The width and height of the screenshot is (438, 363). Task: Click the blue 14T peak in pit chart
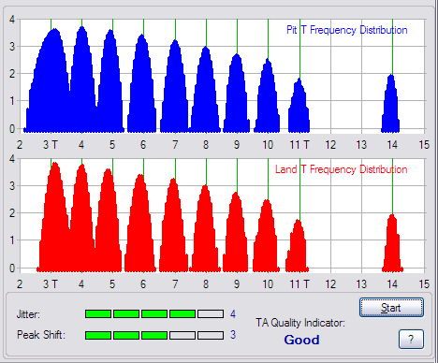pos(390,104)
